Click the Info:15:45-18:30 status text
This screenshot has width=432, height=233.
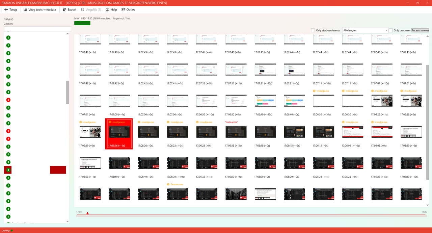102,18
